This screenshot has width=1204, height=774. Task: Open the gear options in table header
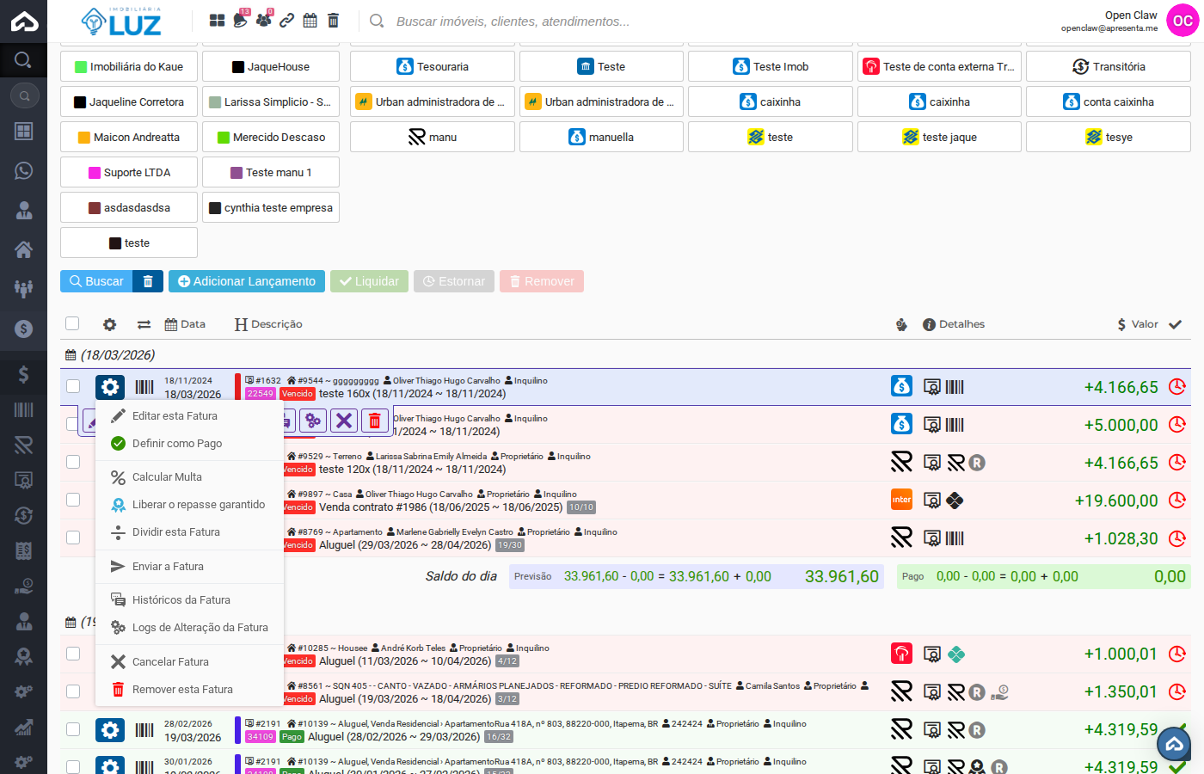109,324
